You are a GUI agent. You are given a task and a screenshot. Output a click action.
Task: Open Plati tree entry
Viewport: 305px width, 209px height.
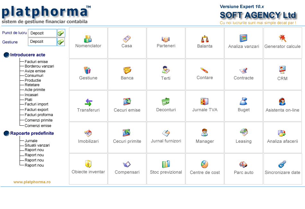(x=28, y=100)
